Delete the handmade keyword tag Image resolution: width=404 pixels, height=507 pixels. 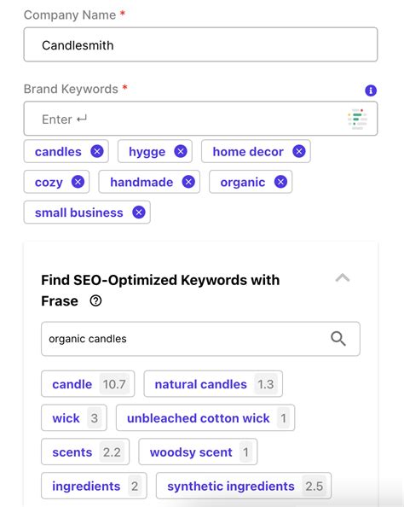[x=188, y=182]
